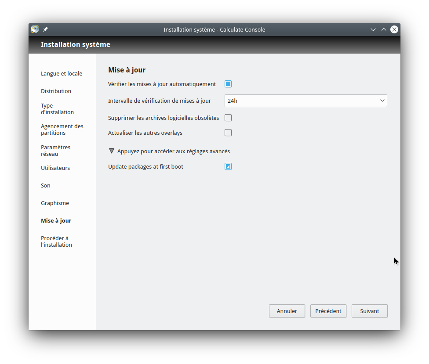Open Paramètres réseau in the sidebar

[55, 151]
